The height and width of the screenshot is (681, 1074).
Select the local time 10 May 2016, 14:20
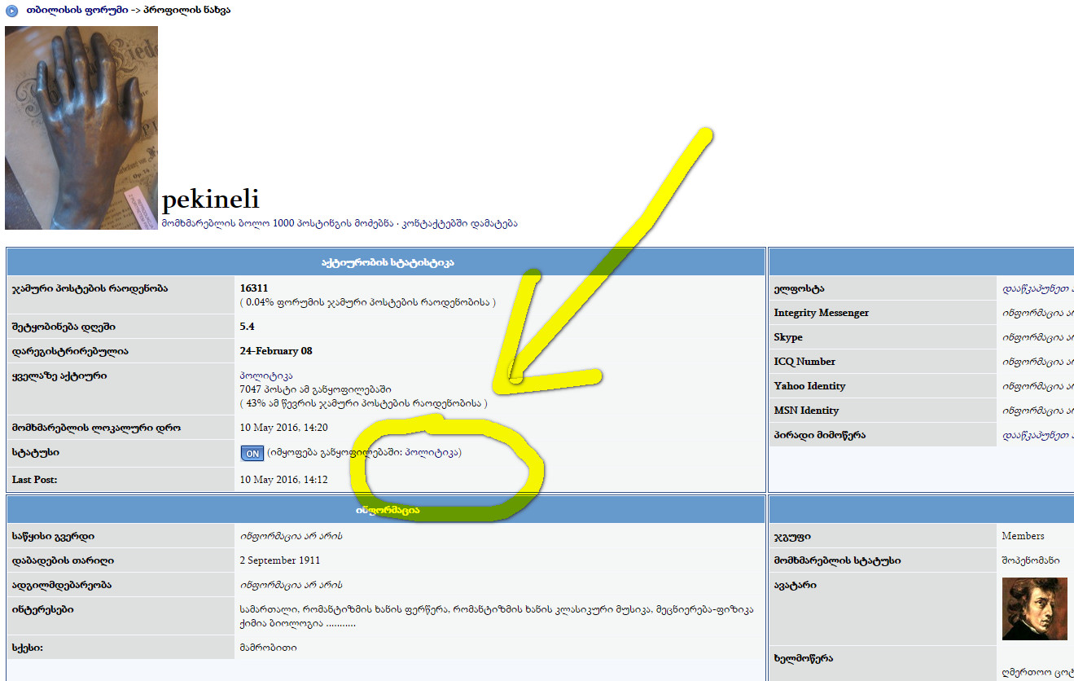[284, 428]
